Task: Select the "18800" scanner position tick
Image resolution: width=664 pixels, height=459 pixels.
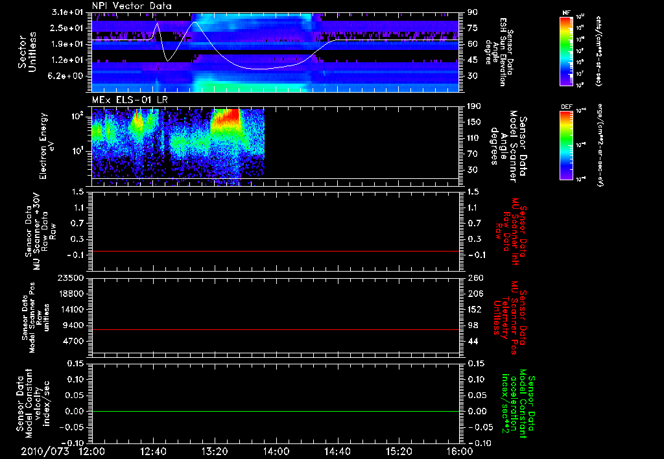Action: 70,294
